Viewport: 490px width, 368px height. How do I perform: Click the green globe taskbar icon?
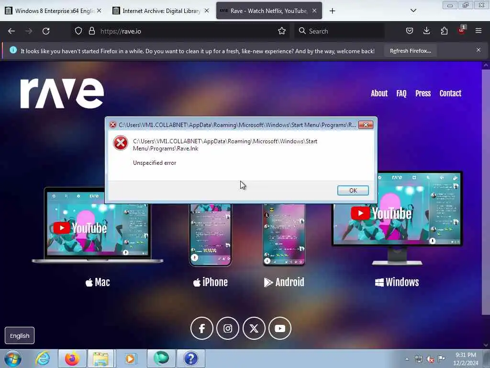tap(161, 358)
